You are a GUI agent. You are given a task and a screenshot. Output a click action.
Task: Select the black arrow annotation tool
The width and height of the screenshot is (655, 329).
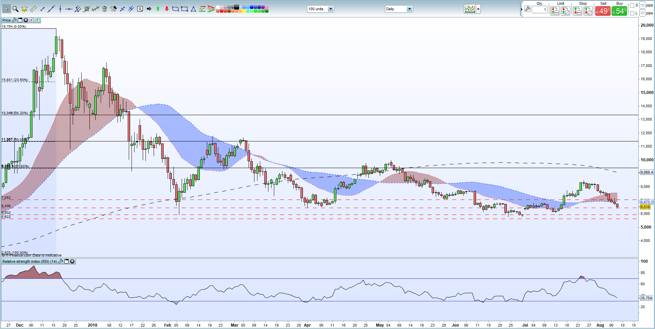pyautogui.click(x=149, y=9)
